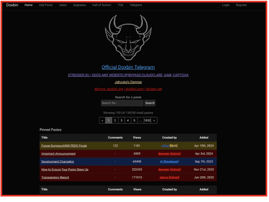Open the Upgrades nav item
269x202 pixels.
79,5
